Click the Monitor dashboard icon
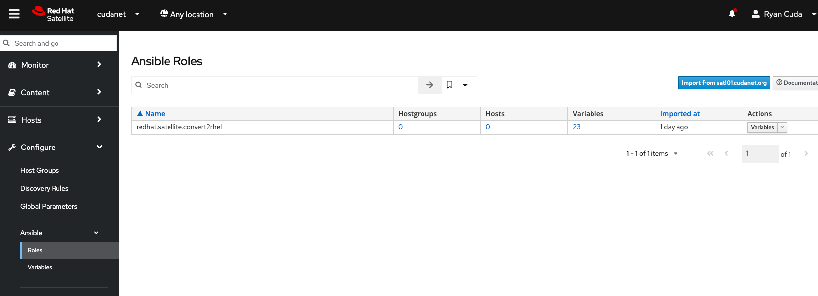This screenshot has width=818, height=296. pos(12,65)
